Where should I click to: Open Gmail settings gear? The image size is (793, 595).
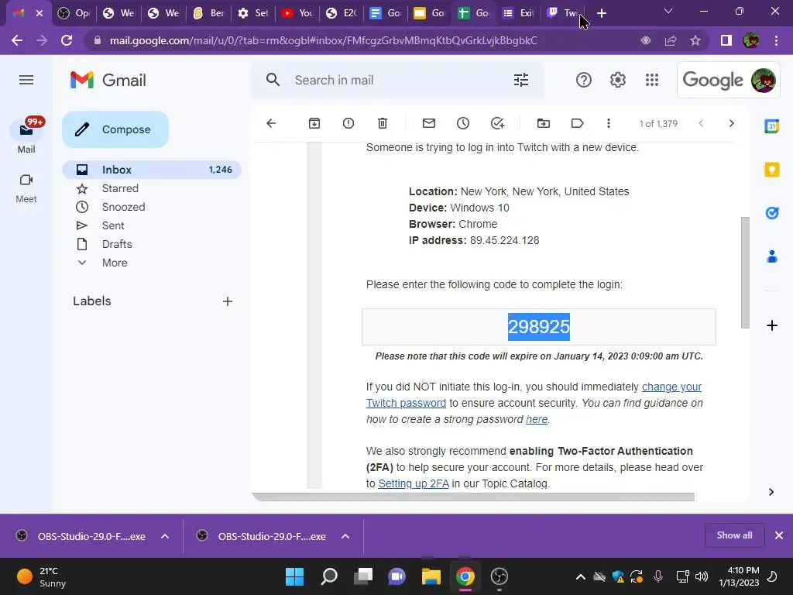click(x=617, y=80)
